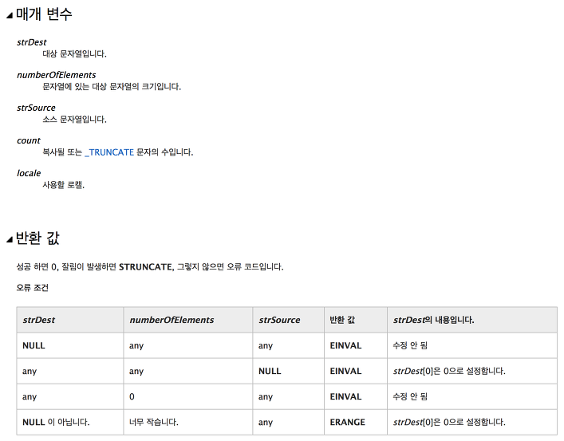Click the 오류 조건 label
This screenshot has height=441, width=564.
(x=33, y=288)
